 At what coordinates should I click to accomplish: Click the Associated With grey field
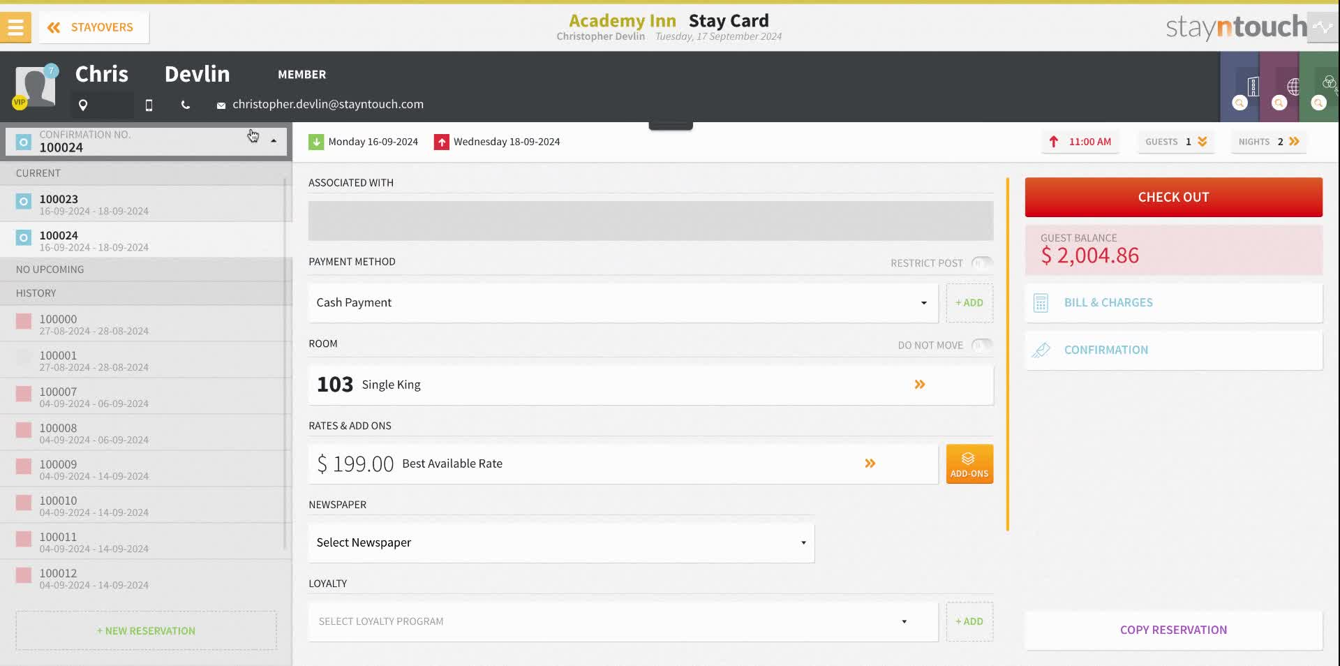pos(650,221)
